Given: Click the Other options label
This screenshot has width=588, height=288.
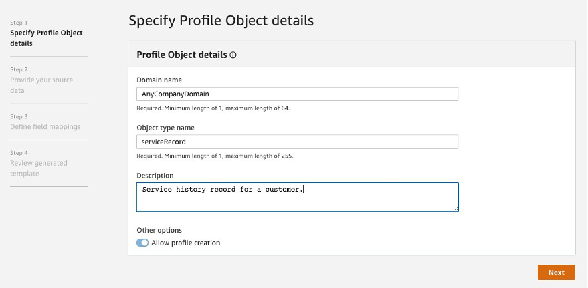Looking at the screenshot, I should (159, 230).
